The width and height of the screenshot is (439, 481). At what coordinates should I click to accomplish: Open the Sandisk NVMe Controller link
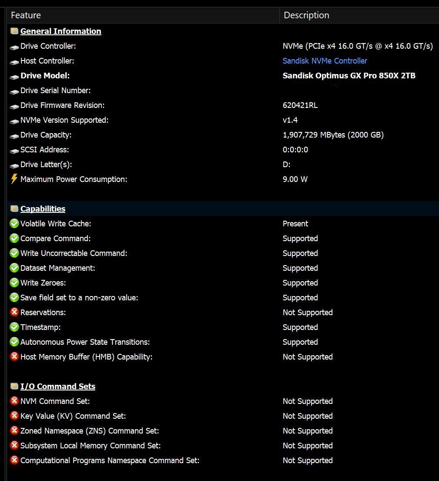[325, 61]
